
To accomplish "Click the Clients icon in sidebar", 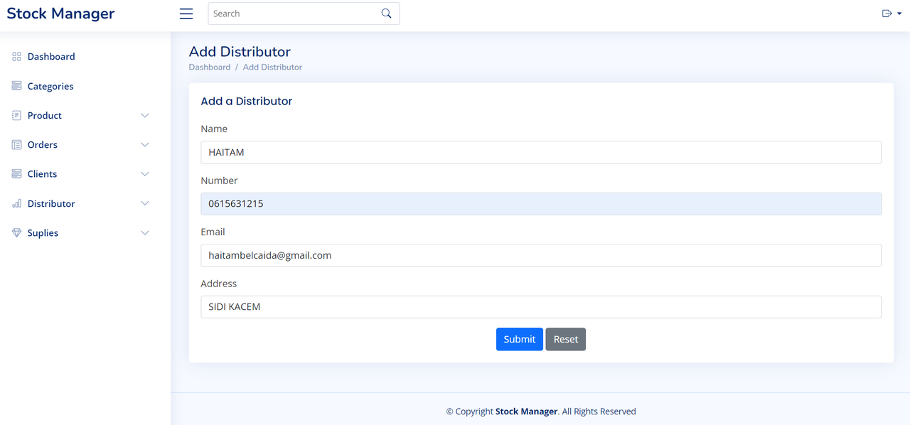I will tap(16, 173).
